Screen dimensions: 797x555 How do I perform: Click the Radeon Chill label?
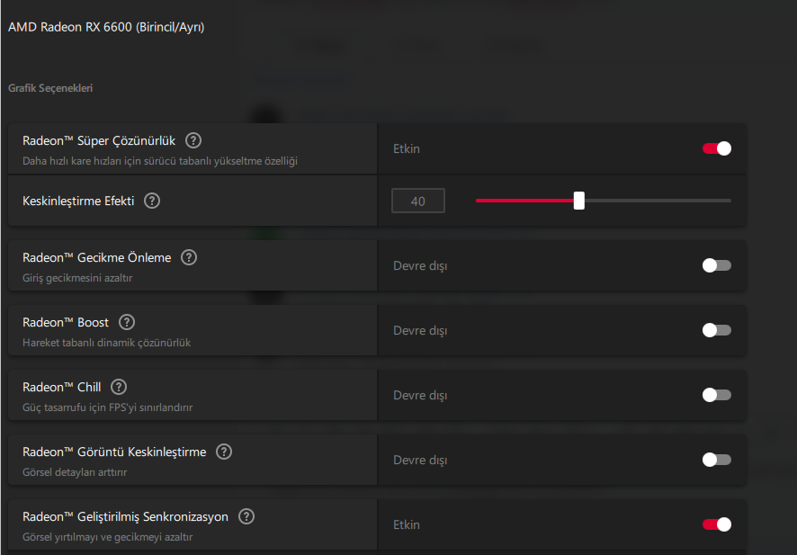point(62,388)
